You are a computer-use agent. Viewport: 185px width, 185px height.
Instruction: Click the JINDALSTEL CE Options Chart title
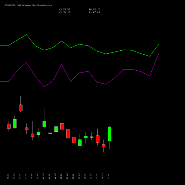pyautogui.click(x=28, y=6)
